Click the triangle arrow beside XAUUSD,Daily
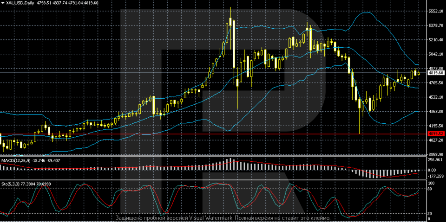 [x=3, y=2]
